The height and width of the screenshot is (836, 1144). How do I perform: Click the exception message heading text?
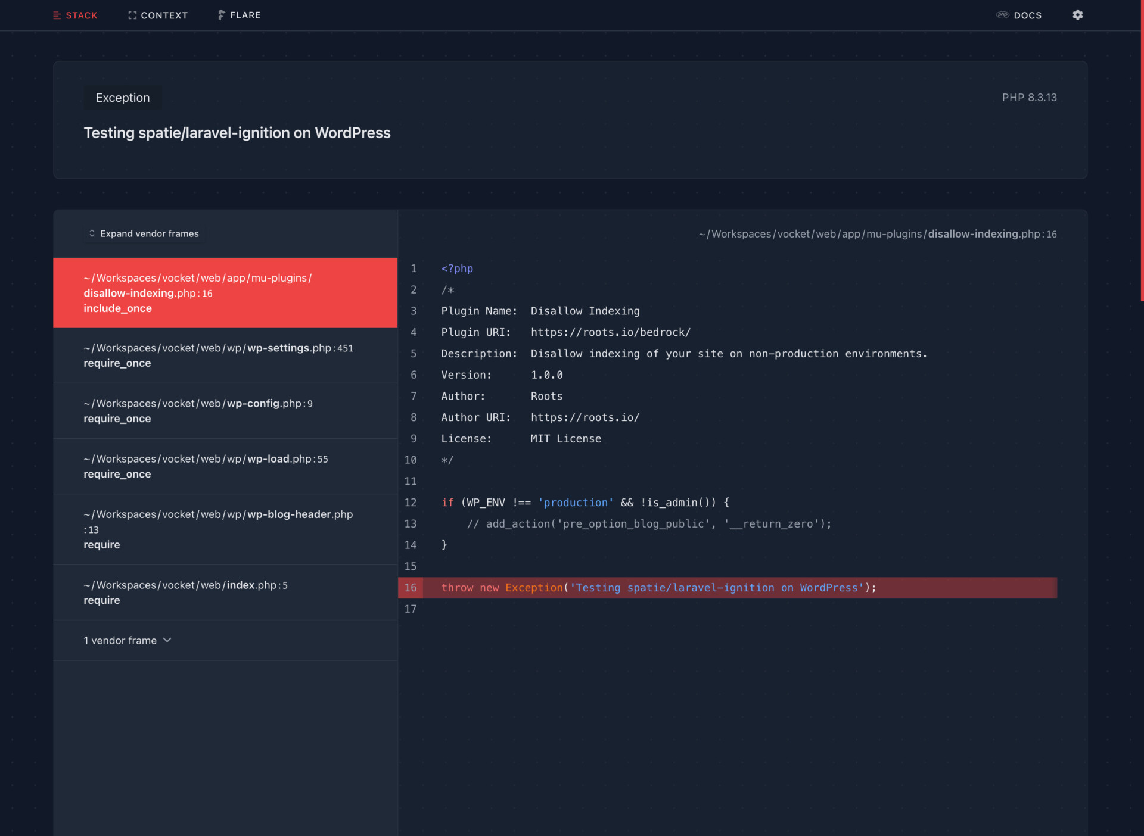tap(237, 133)
